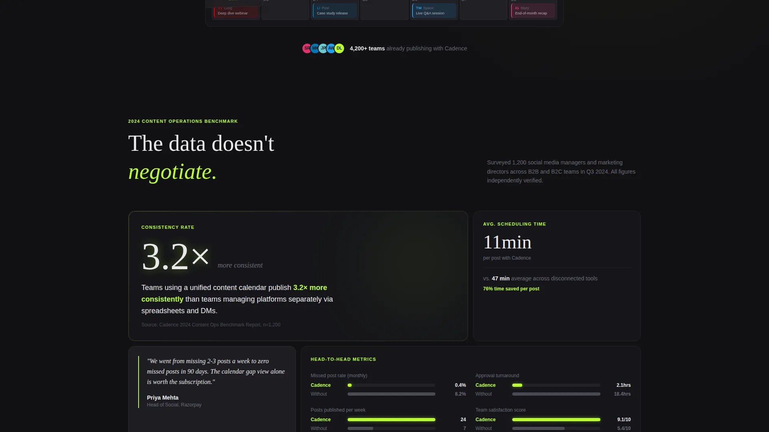Click 'Posts published per week' metric title
Viewport: 769px width, 432px height.
coord(338,410)
